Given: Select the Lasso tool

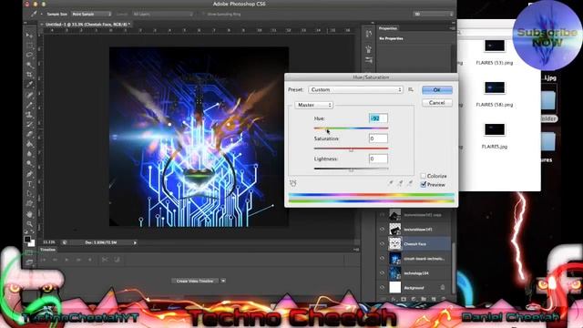Looking at the screenshot, I should tap(29, 55).
